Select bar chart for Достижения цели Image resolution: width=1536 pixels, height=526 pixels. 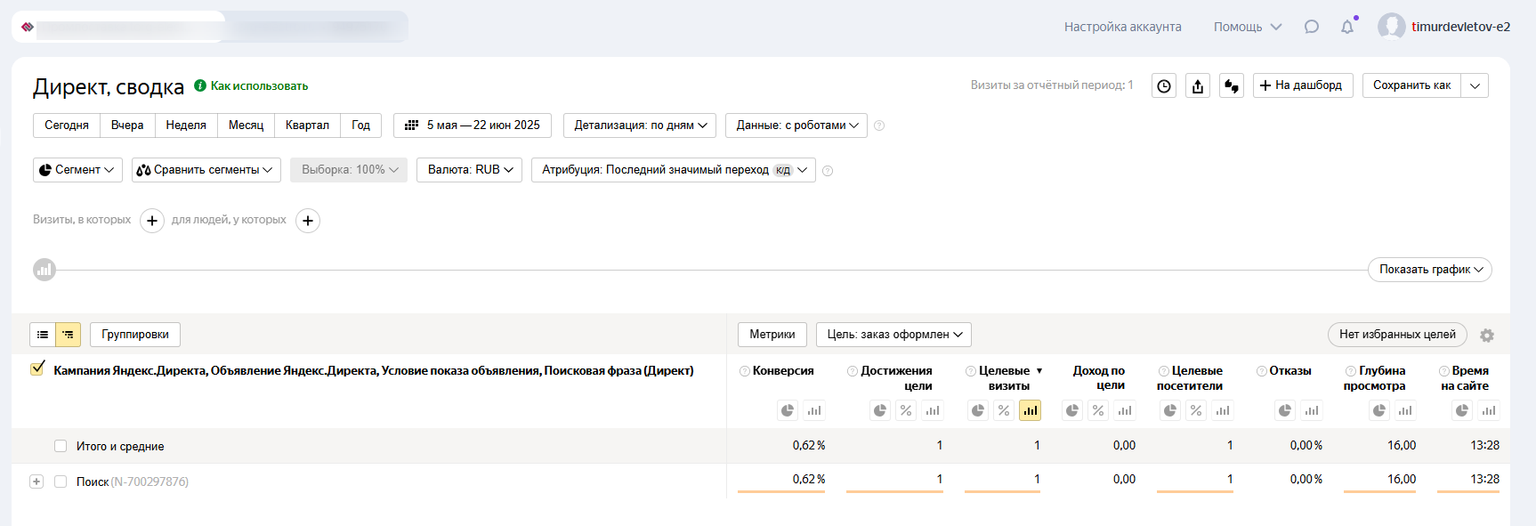(x=933, y=410)
